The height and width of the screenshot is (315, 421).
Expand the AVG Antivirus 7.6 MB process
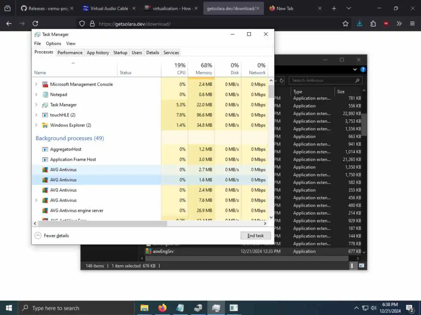(x=36, y=200)
